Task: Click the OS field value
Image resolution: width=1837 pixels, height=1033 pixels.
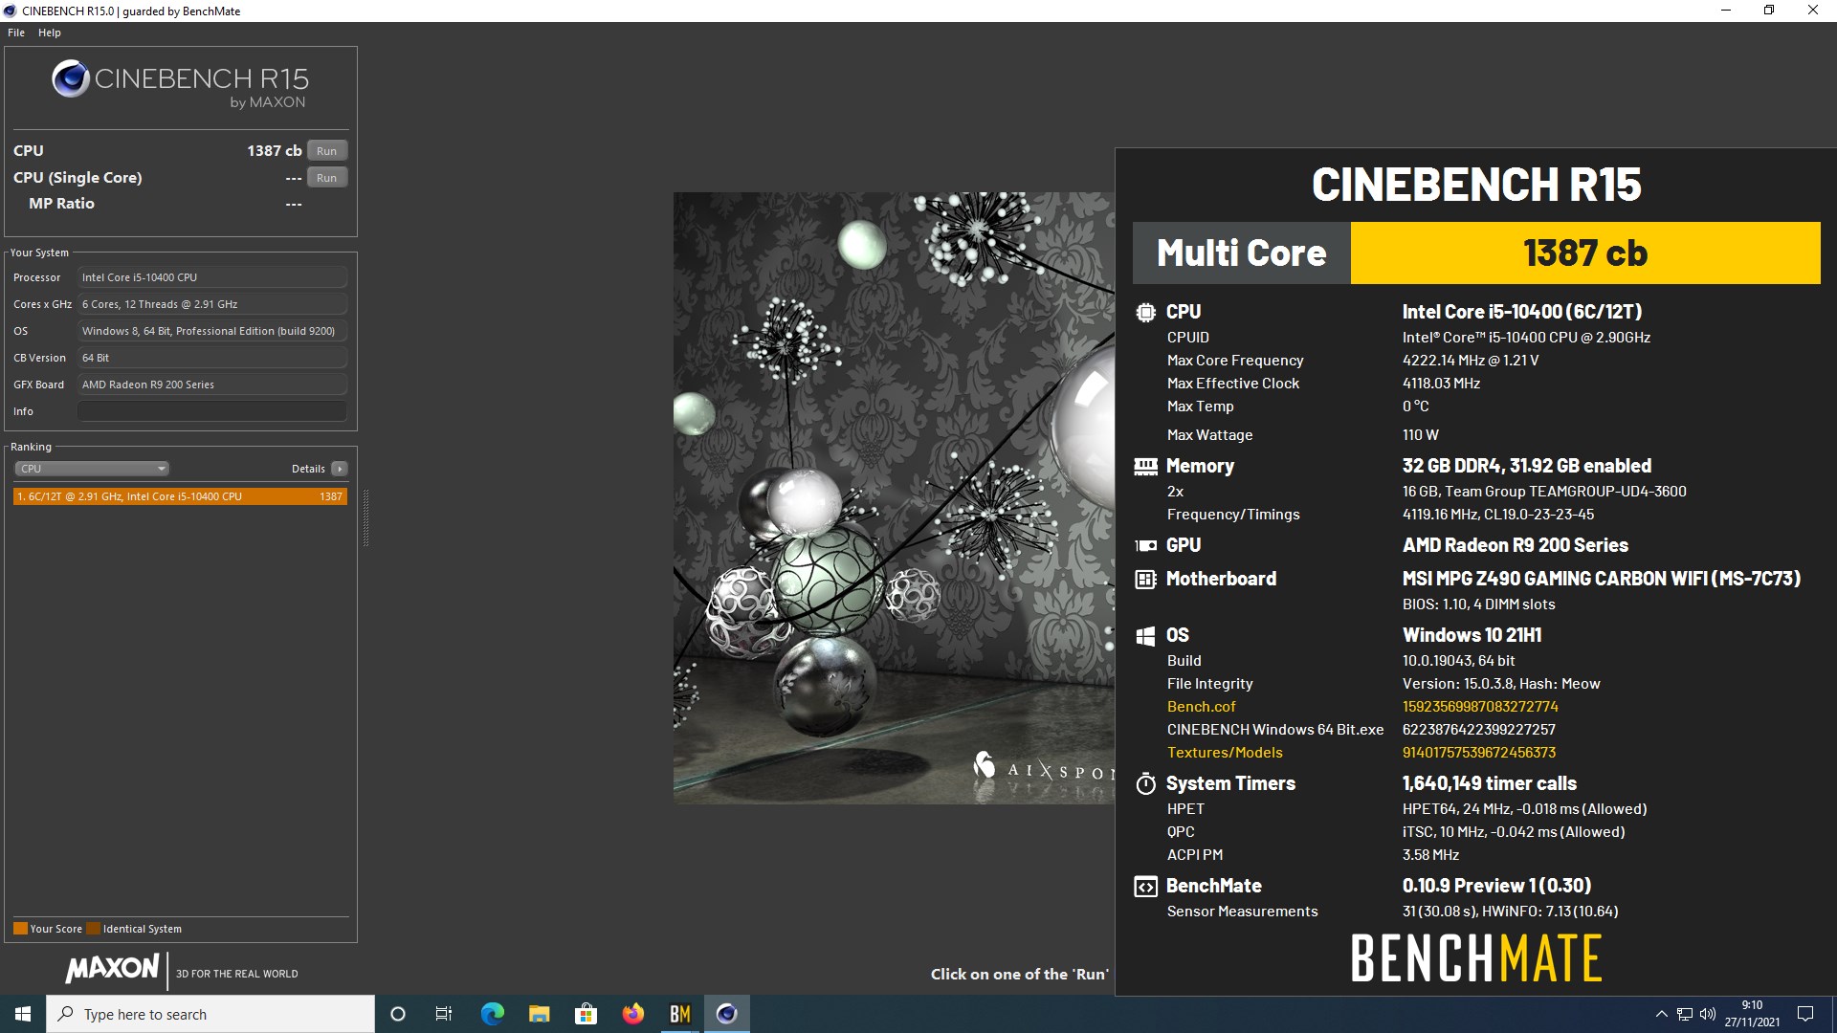Action: pyautogui.click(x=212, y=331)
